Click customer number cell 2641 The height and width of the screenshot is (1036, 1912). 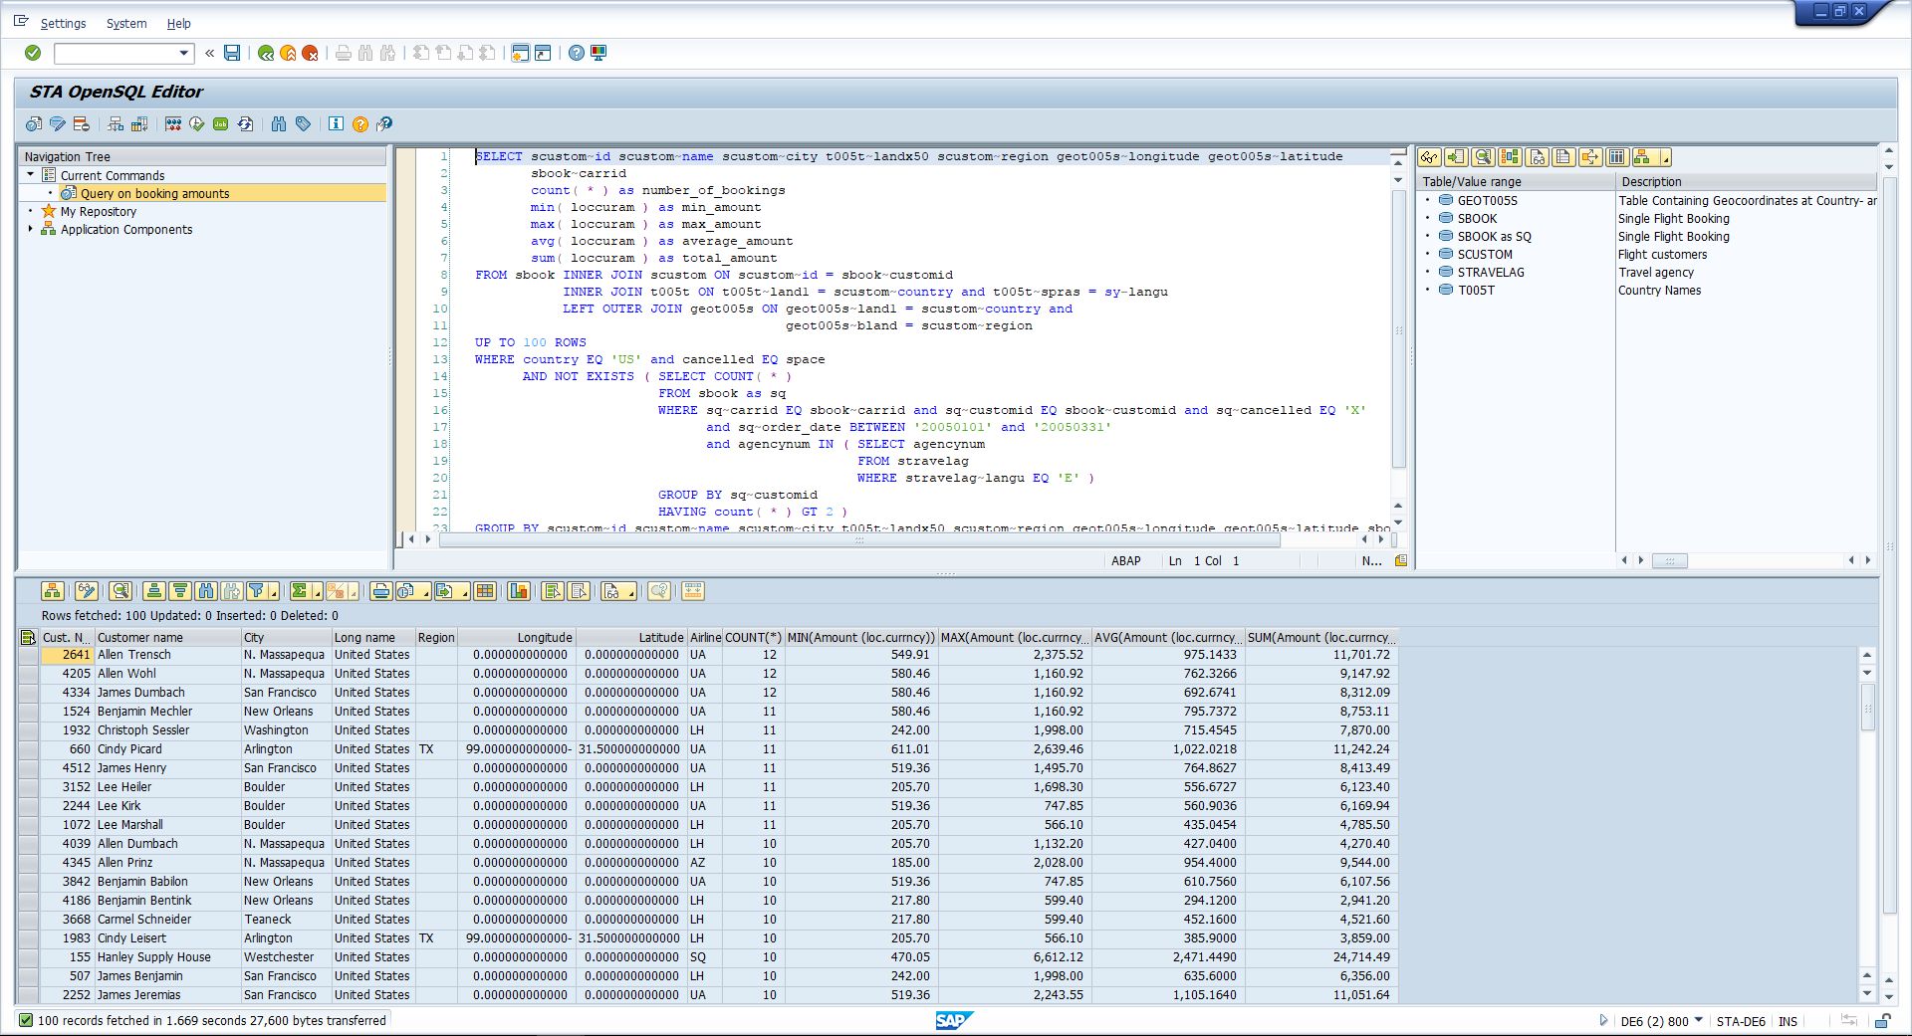click(x=66, y=655)
